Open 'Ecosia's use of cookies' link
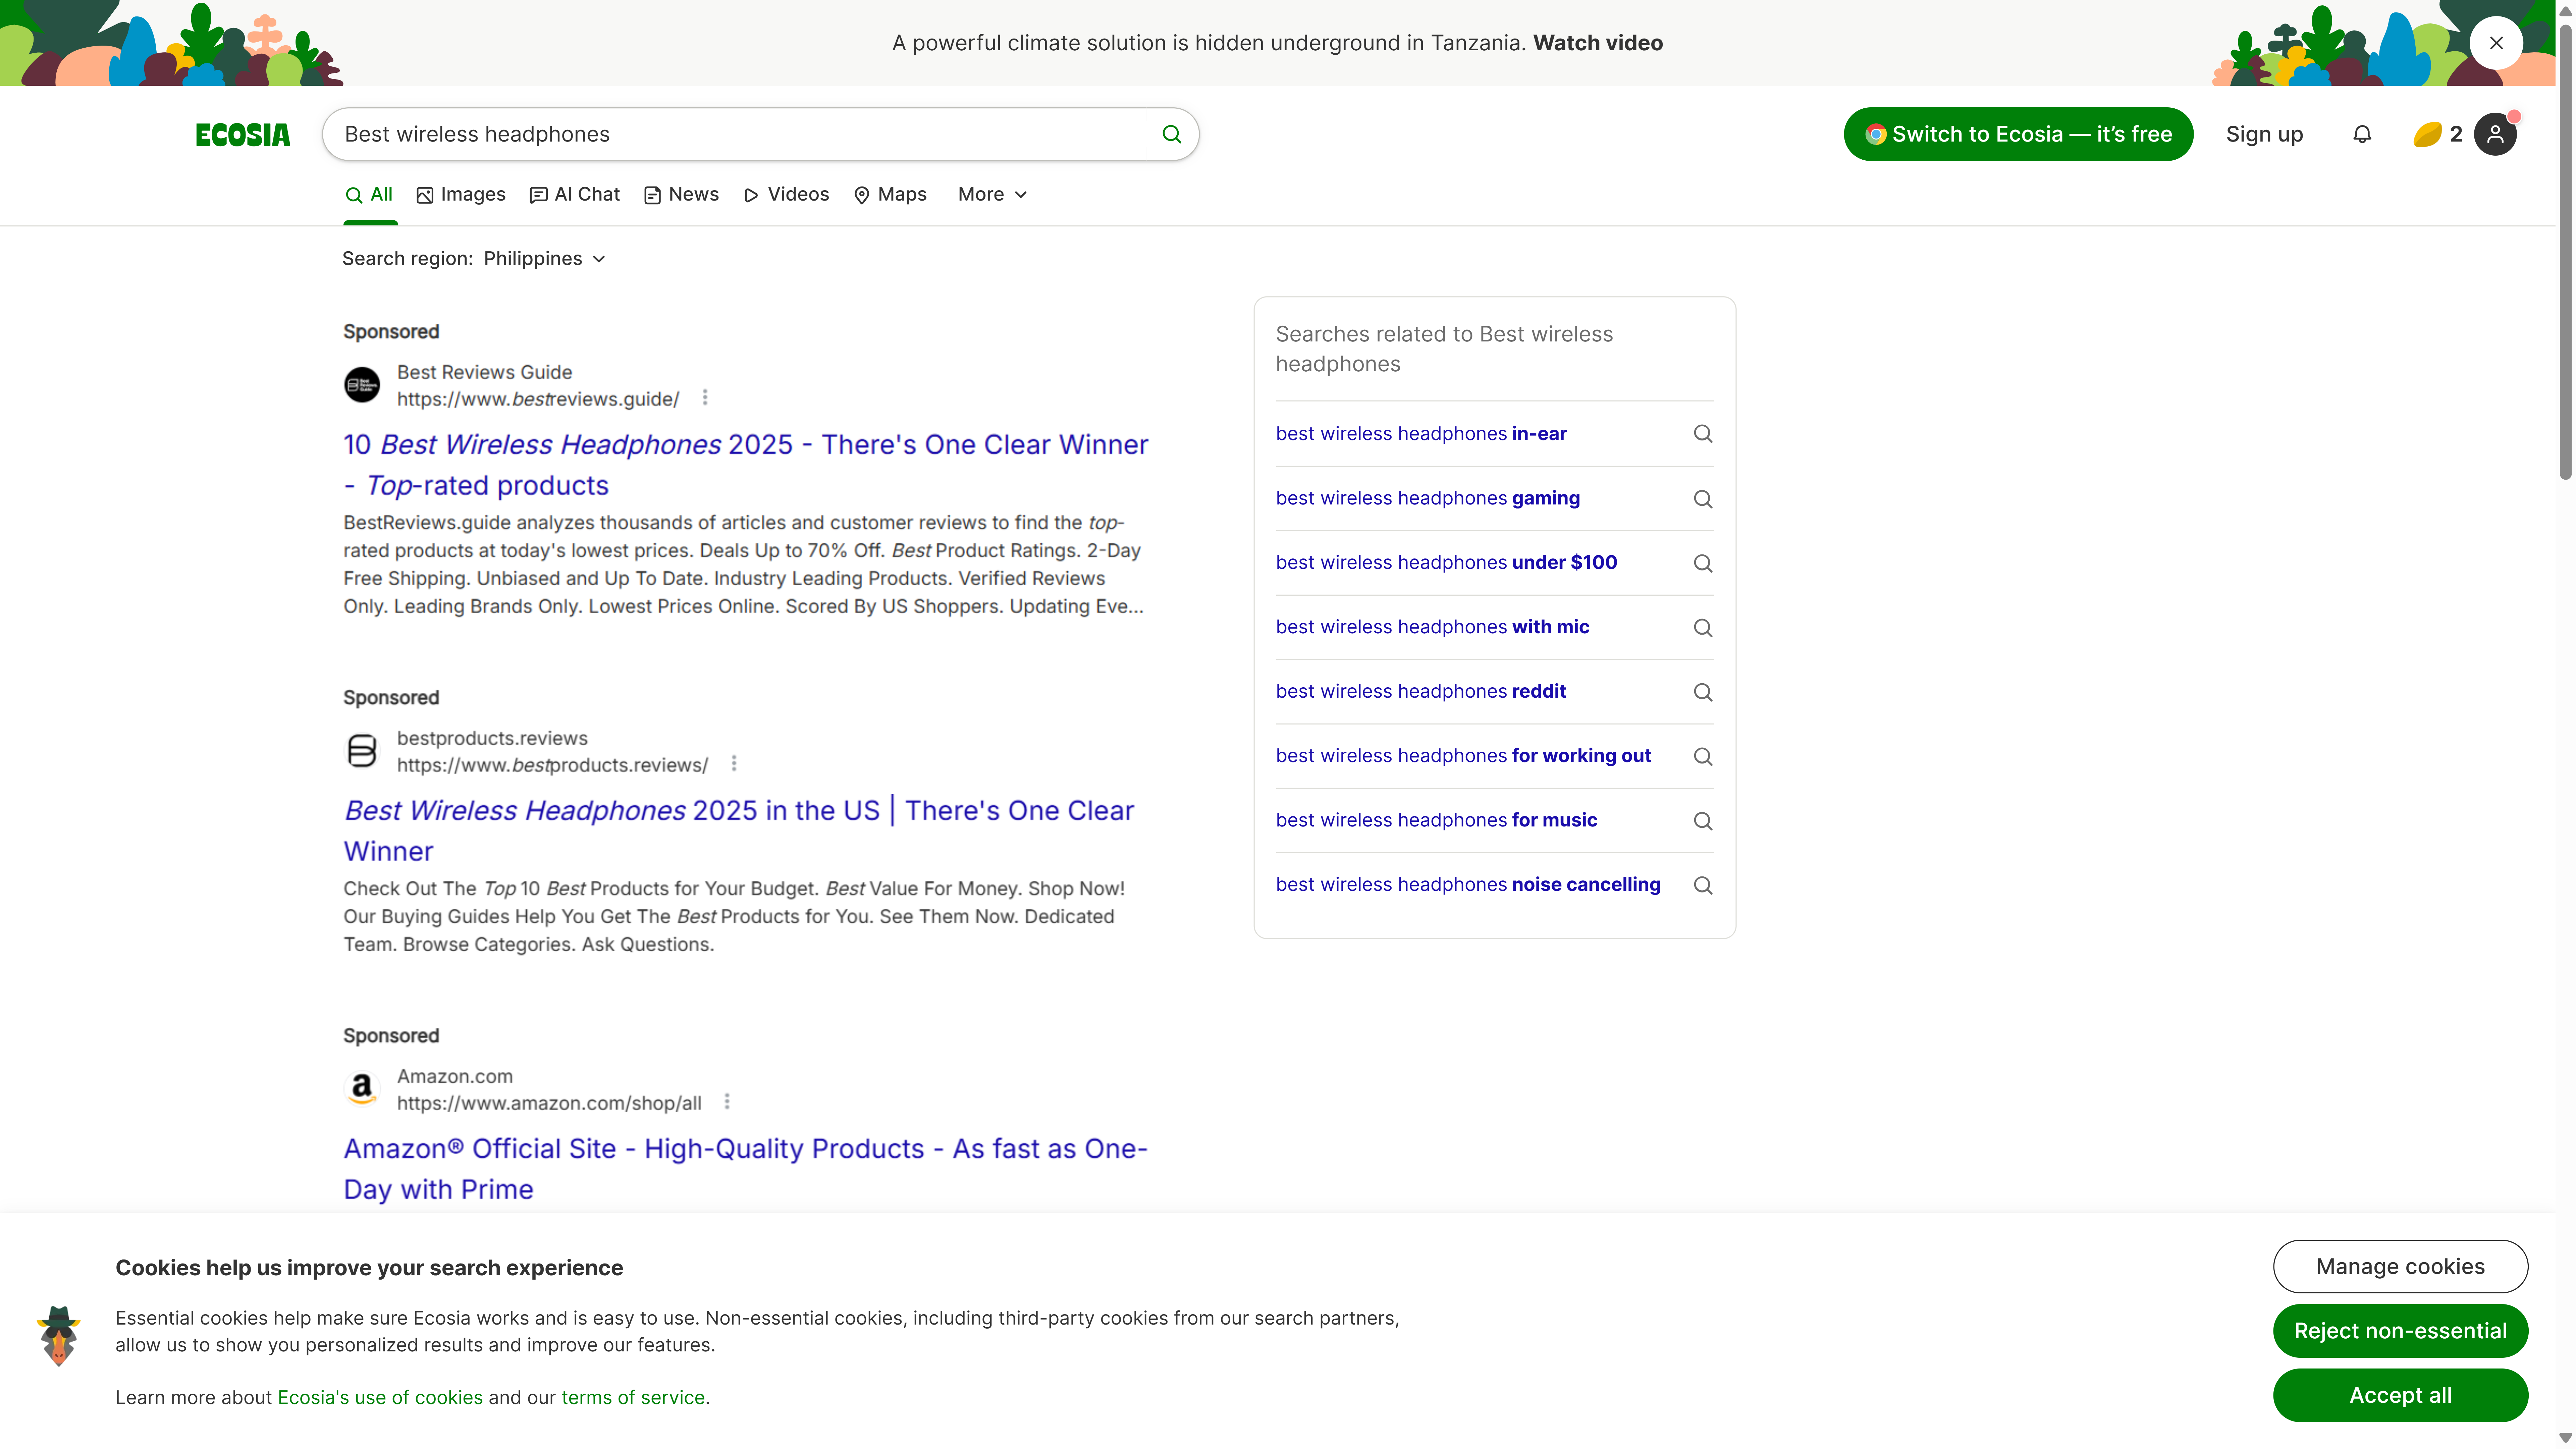2576x1449 pixels. coord(380,1397)
